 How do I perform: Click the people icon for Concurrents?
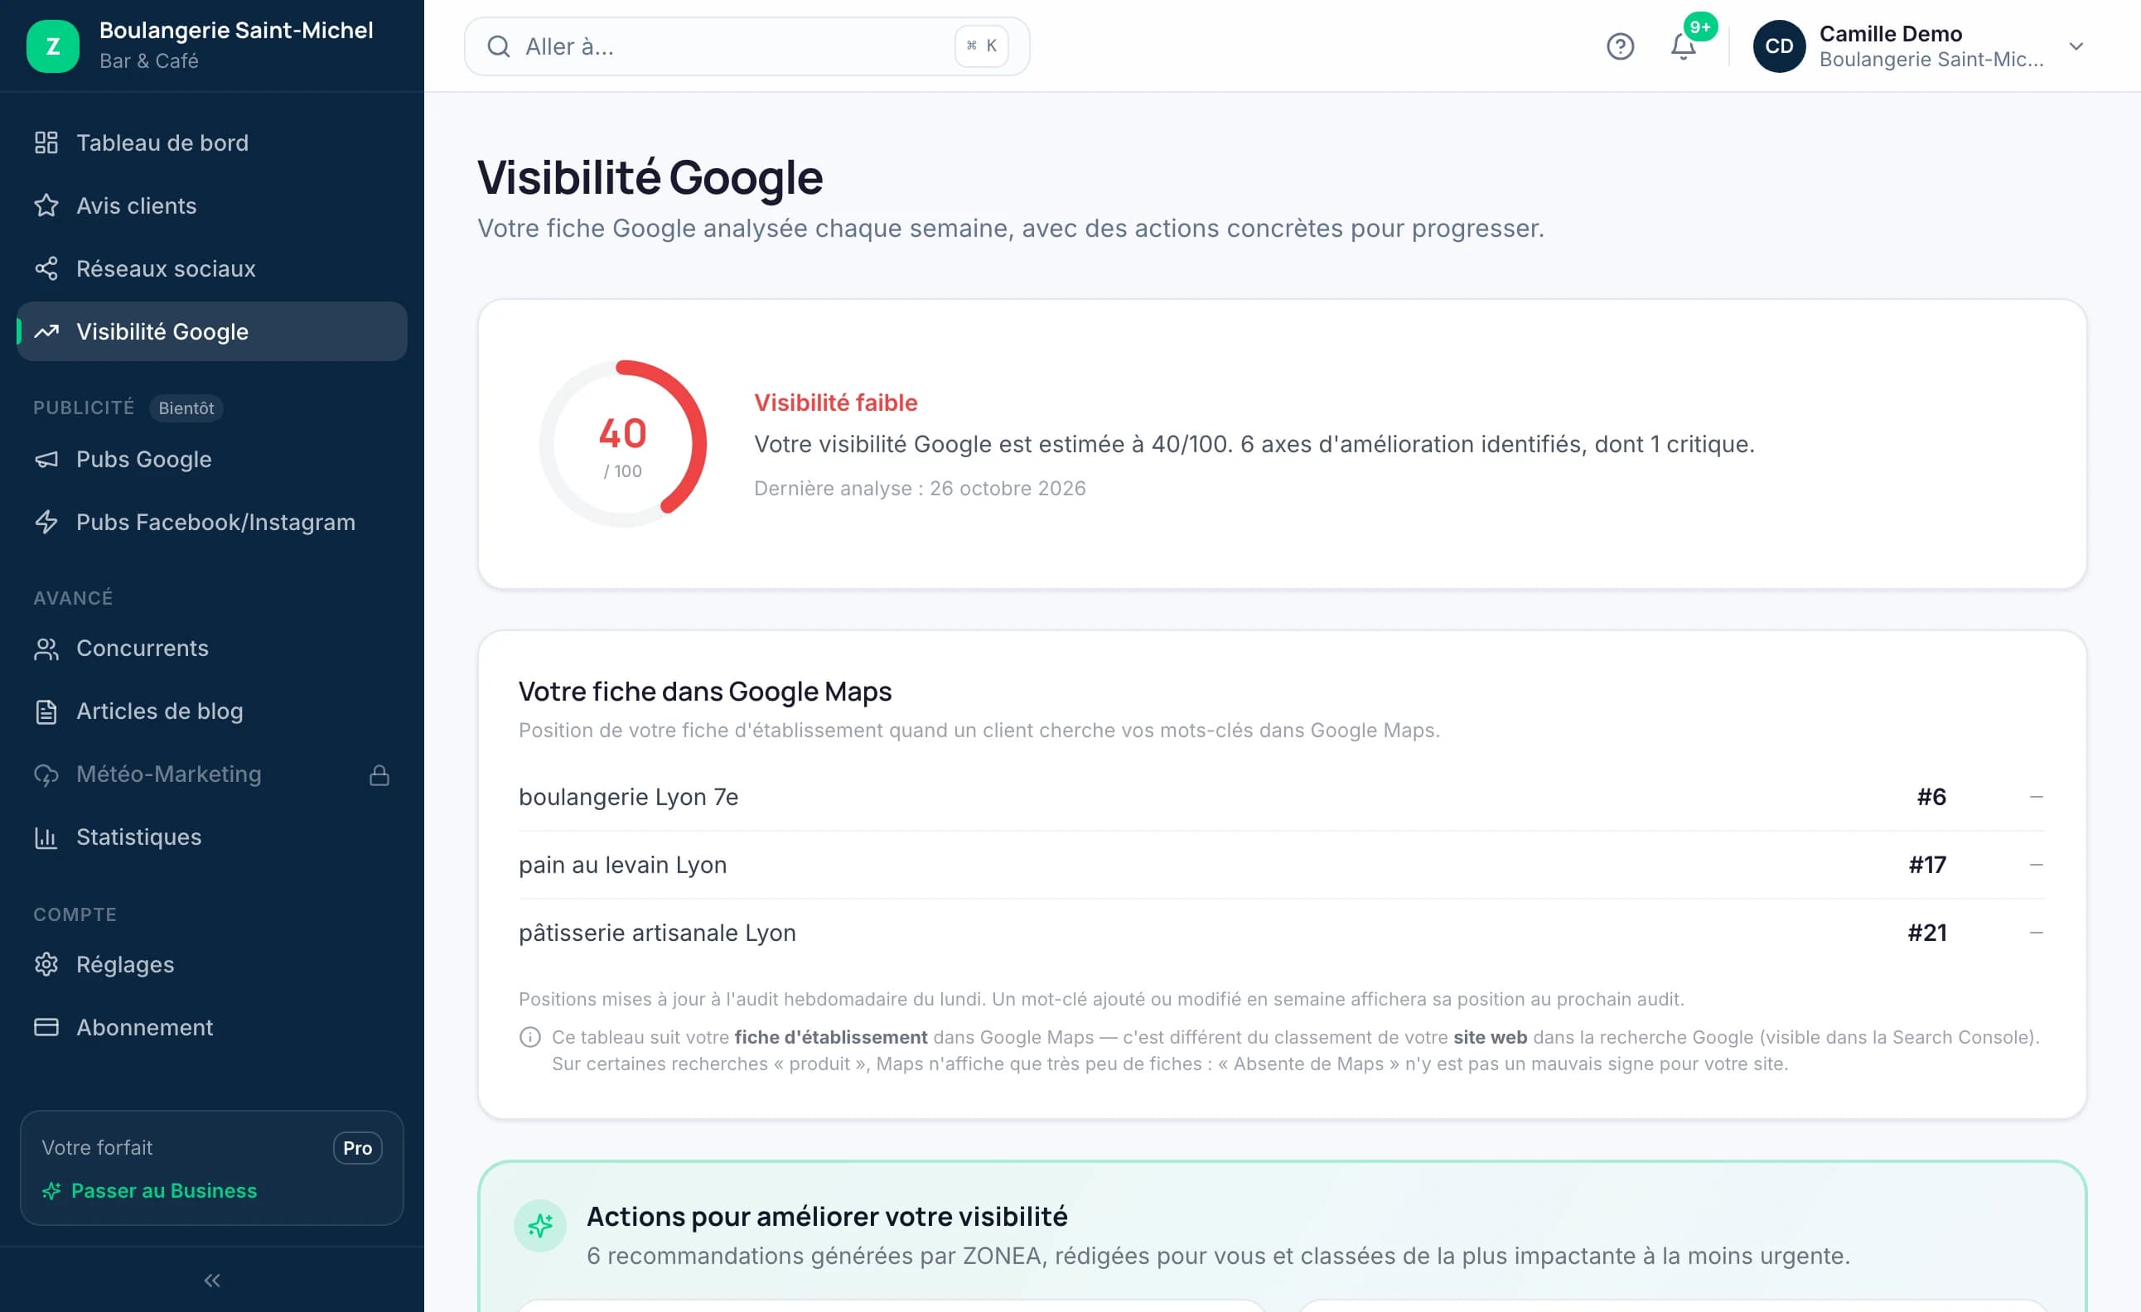pos(46,649)
